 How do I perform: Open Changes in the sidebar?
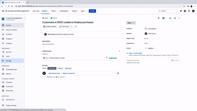[12, 43]
